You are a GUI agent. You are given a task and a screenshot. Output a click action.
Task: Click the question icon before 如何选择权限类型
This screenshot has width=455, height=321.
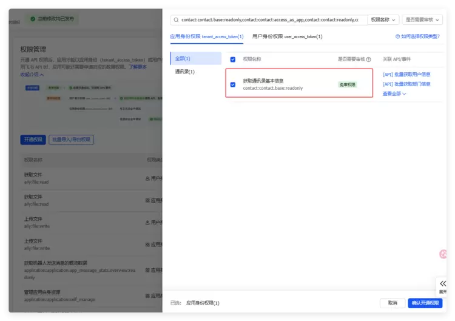397,37
